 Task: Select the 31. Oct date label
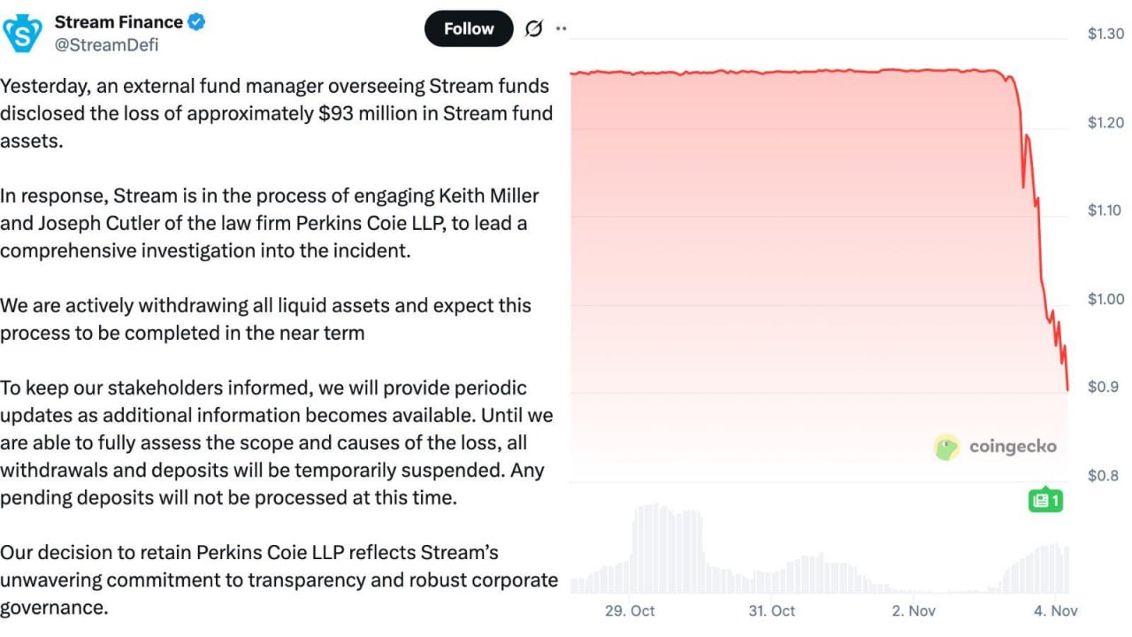pos(771,610)
